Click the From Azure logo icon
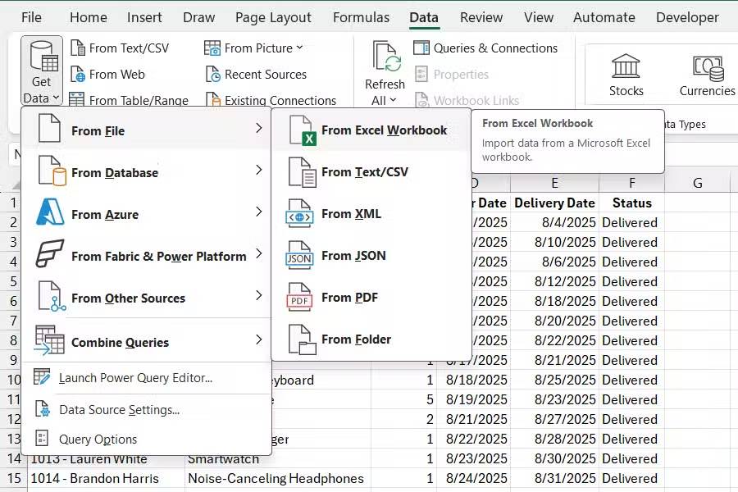 (50, 214)
